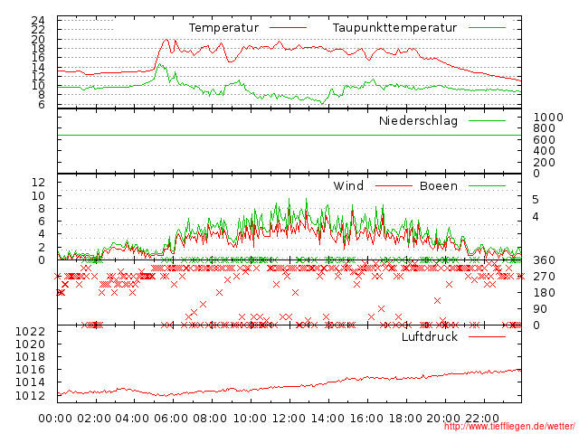Click the 1012 pressure axis value
Screen dimensions: 579x434
click(x=30, y=396)
